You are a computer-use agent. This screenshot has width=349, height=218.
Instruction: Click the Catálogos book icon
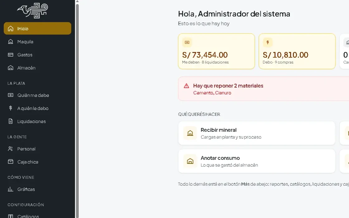click(11, 216)
